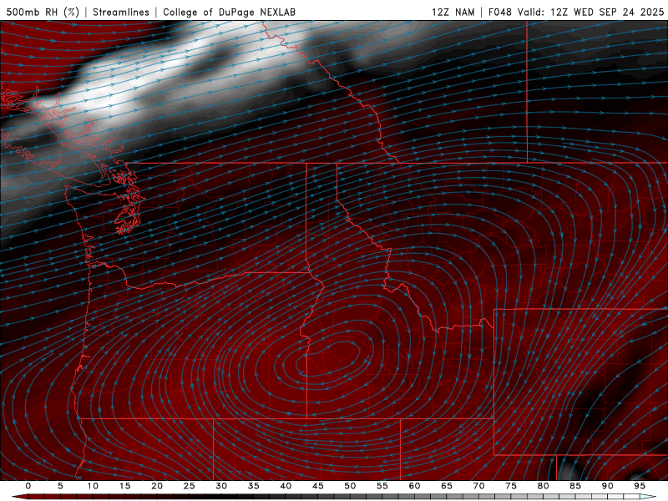Click the '55' color scale label
The width and height of the screenshot is (668, 501).
[382, 486]
